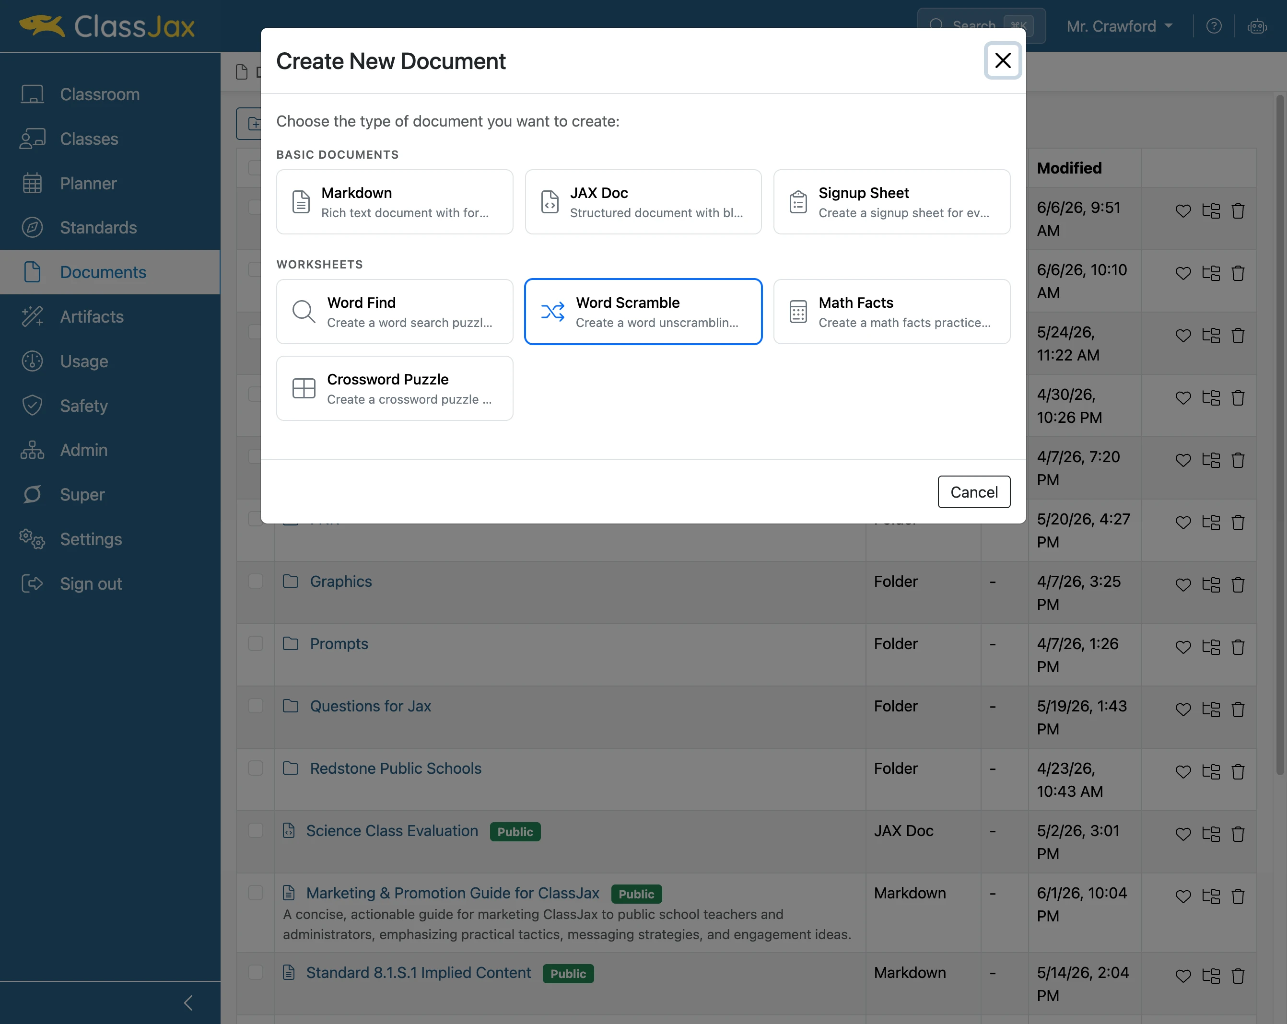
Task: Collapse the sidebar with the chevron
Action: [x=188, y=1003]
